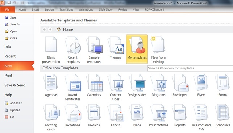Screen dimensions: 233x133
Task: Open the Greeting cards category
Action: click(x=51, y=118)
